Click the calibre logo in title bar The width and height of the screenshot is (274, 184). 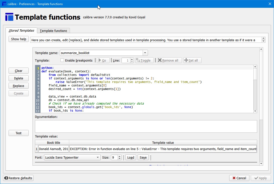tap(4, 4)
